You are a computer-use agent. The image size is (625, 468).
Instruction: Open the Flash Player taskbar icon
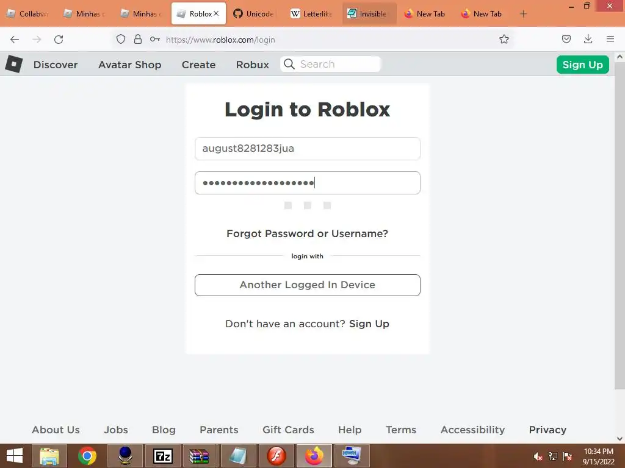click(276, 456)
